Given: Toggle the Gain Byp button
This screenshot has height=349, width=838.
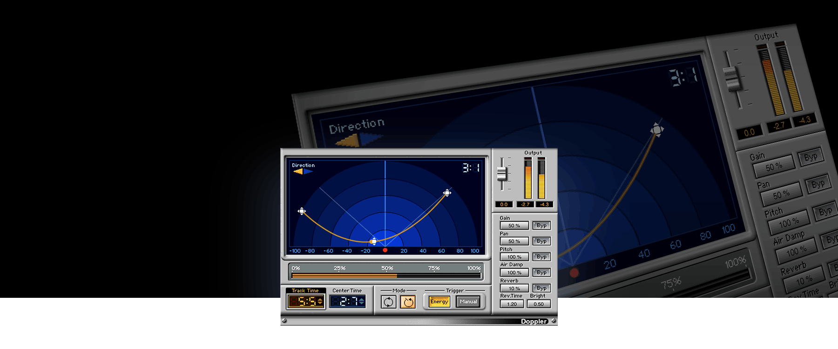Looking at the screenshot, I should (541, 226).
